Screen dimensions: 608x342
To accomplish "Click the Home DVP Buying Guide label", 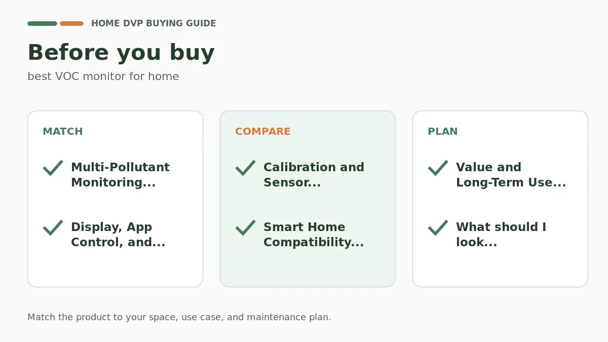I will pyautogui.click(x=154, y=23).
